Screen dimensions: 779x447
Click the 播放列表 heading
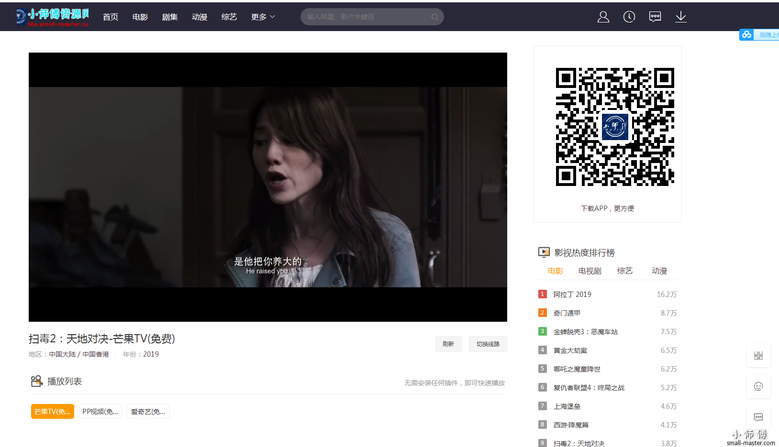[x=65, y=381]
